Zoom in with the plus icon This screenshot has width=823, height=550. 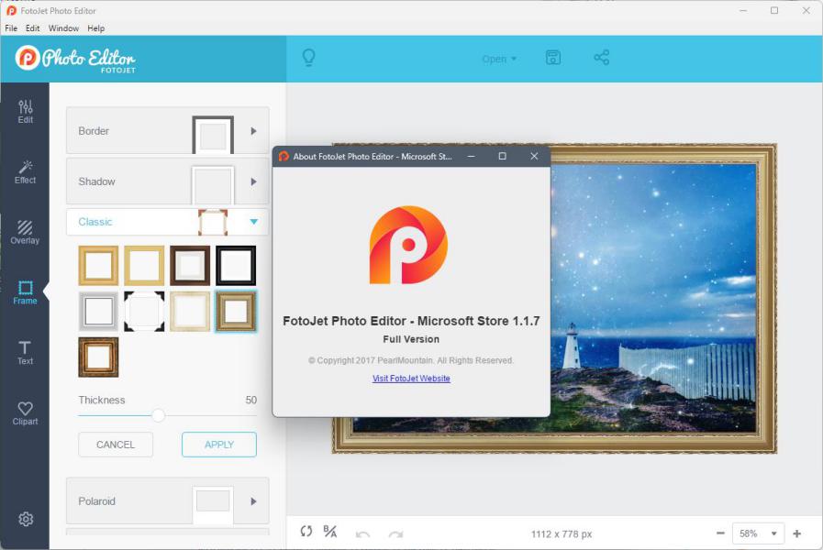(796, 533)
